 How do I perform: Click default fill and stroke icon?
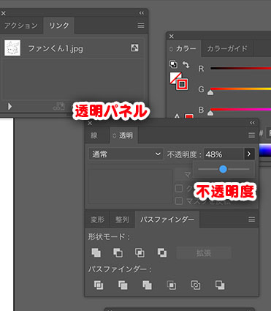tap(173, 64)
